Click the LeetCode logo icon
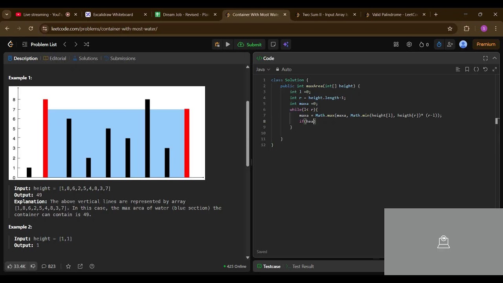Screen dimensions: 503x283 click(11, 44)
